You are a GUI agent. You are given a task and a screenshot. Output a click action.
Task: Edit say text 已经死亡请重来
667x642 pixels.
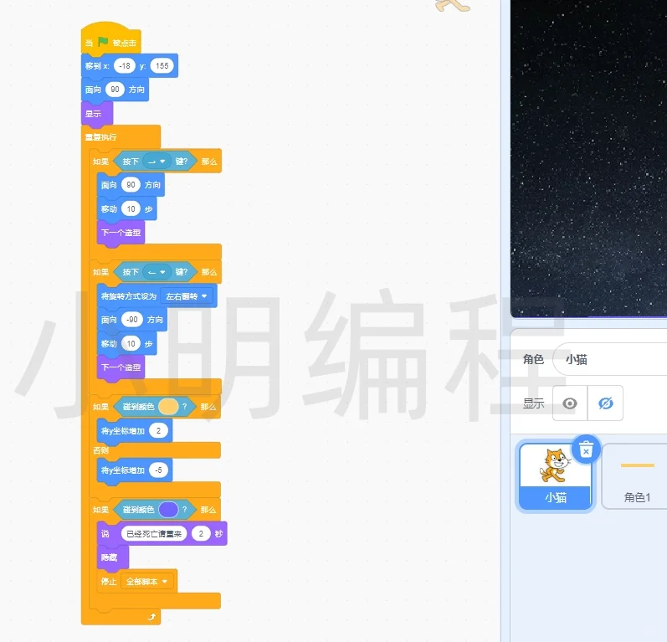(x=154, y=533)
